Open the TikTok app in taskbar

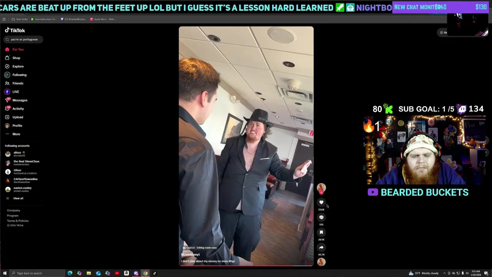point(155,273)
